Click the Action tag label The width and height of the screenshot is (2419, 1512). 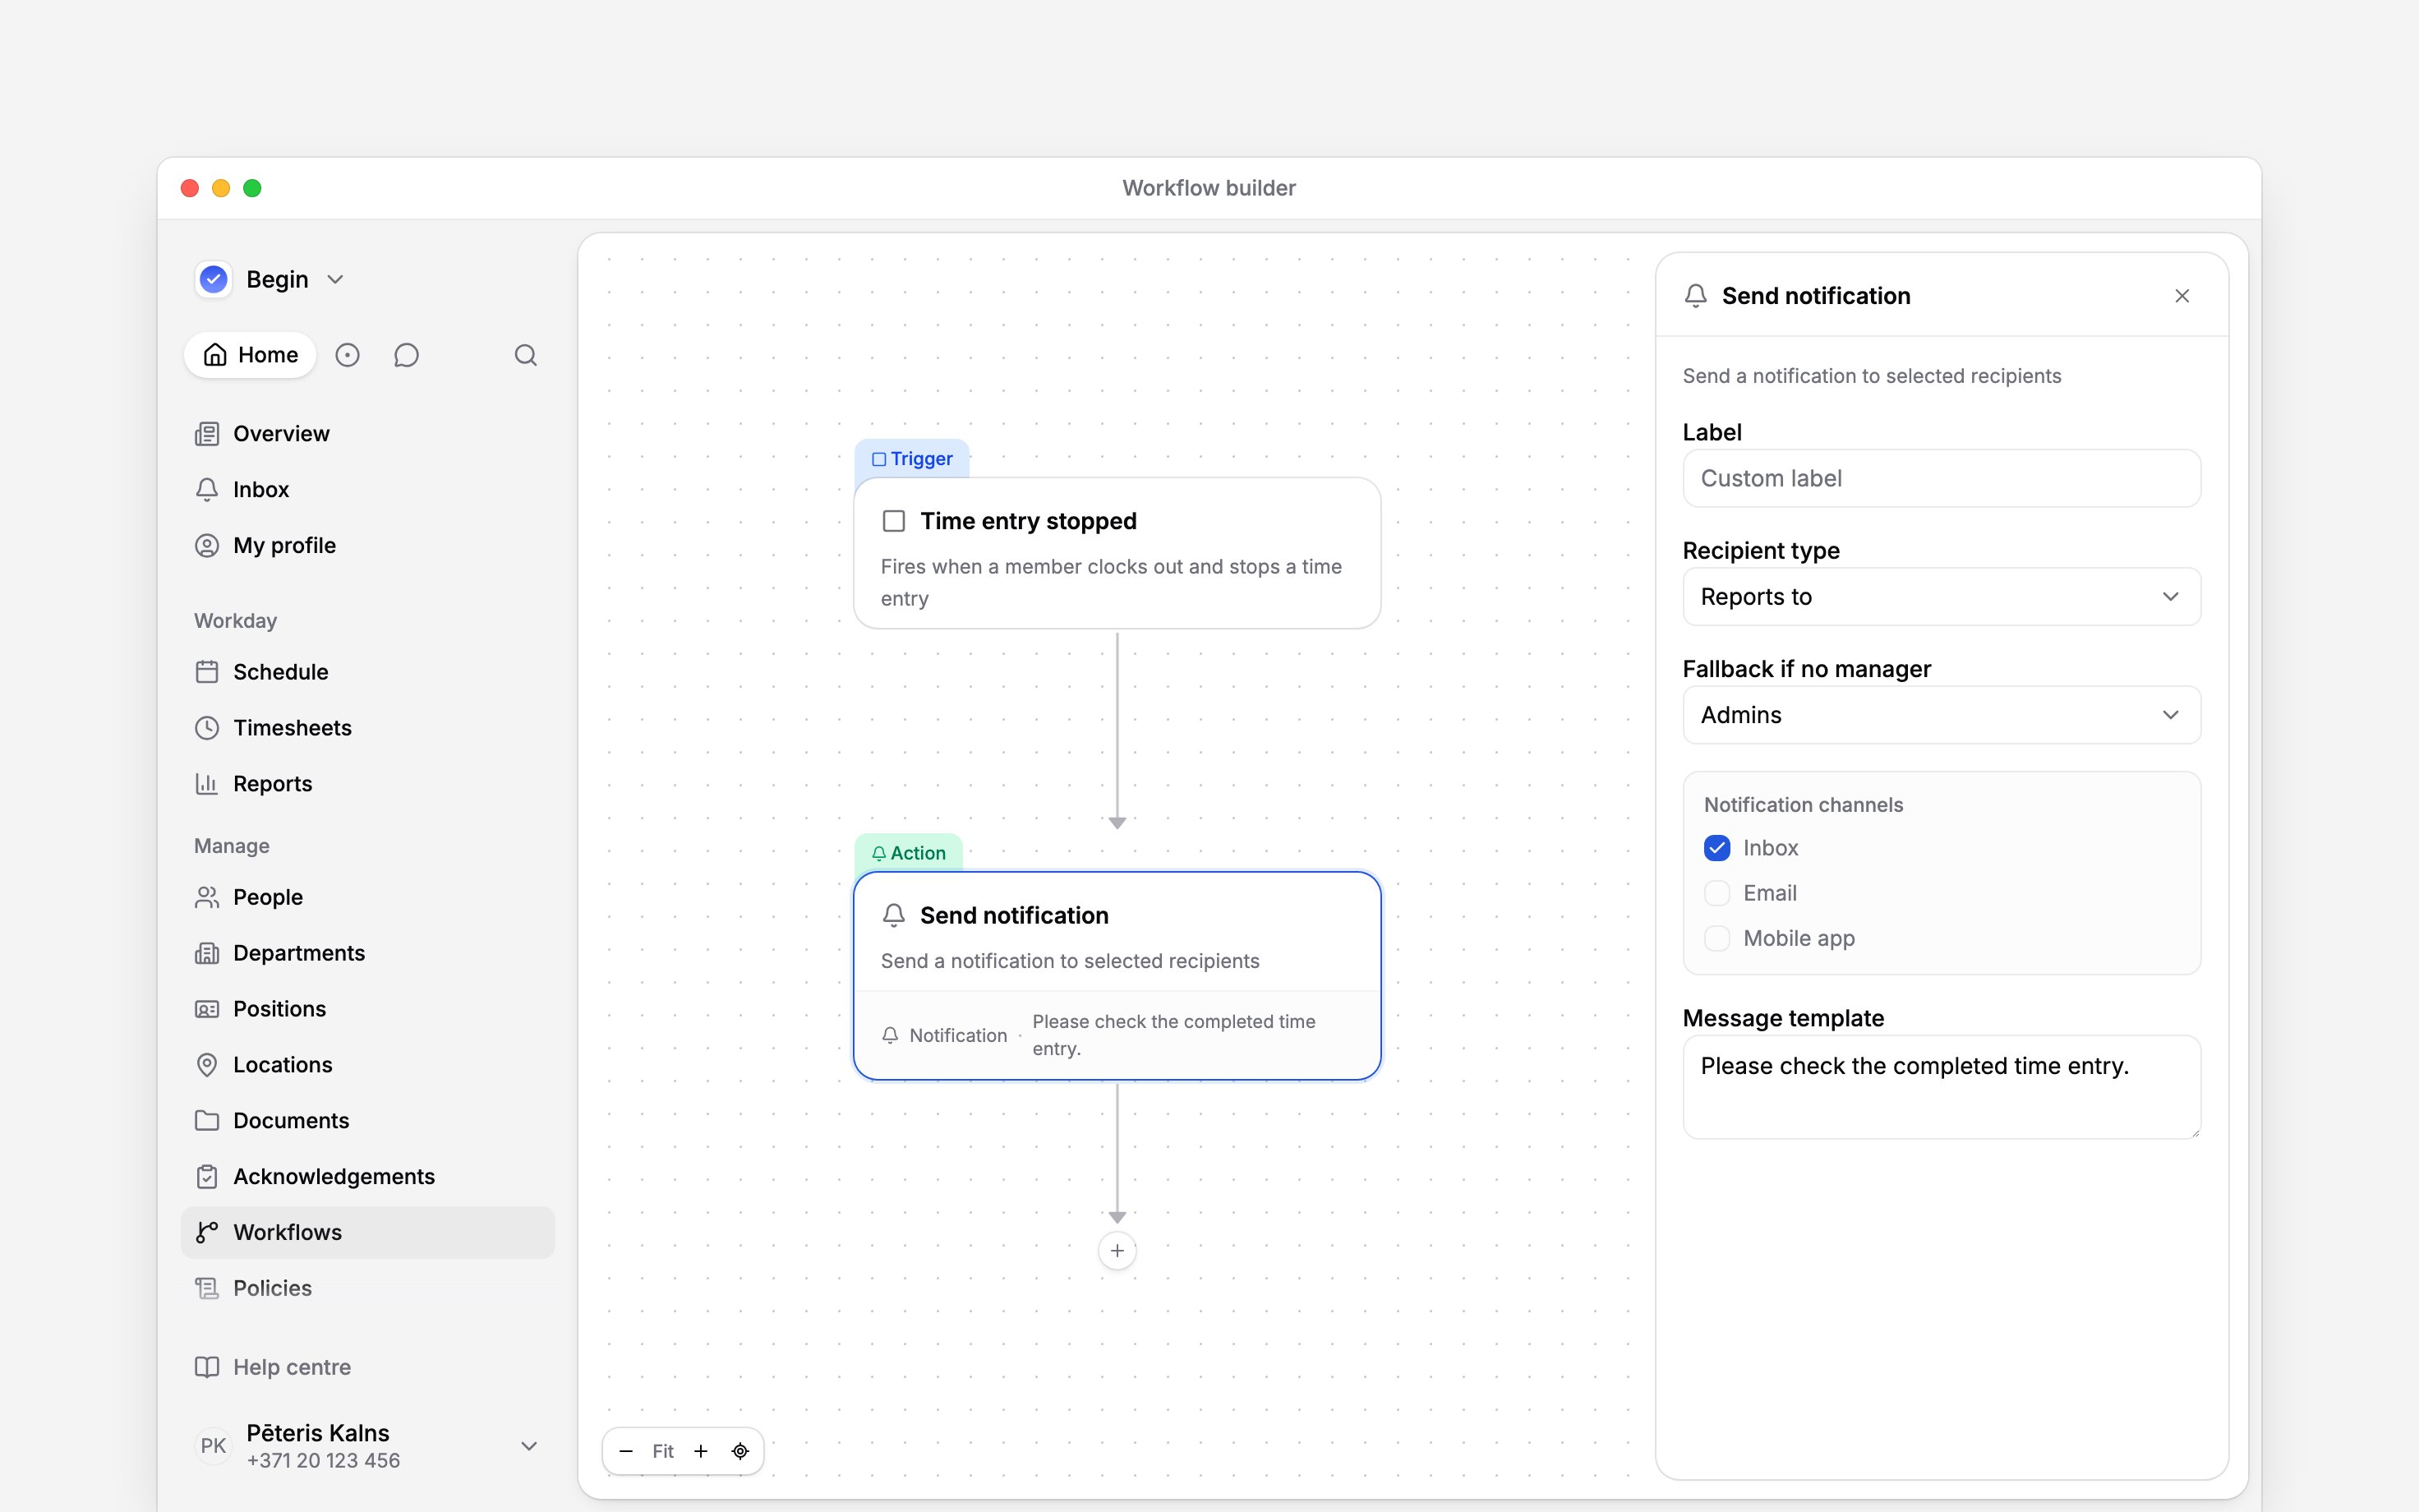pyautogui.click(x=909, y=853)
